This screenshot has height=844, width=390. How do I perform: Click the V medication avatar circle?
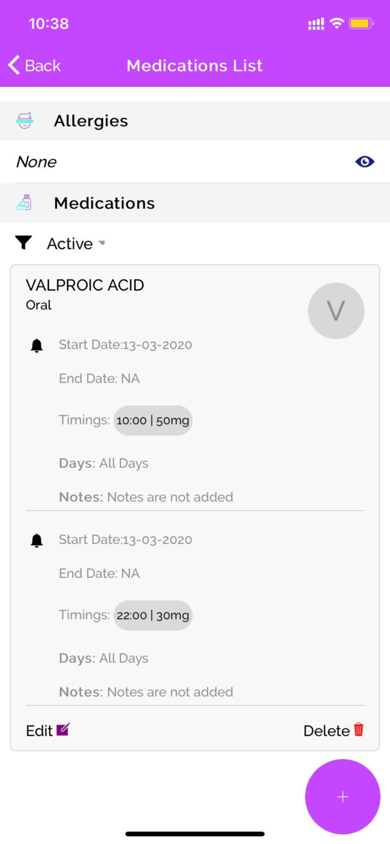tap(336, 310)
